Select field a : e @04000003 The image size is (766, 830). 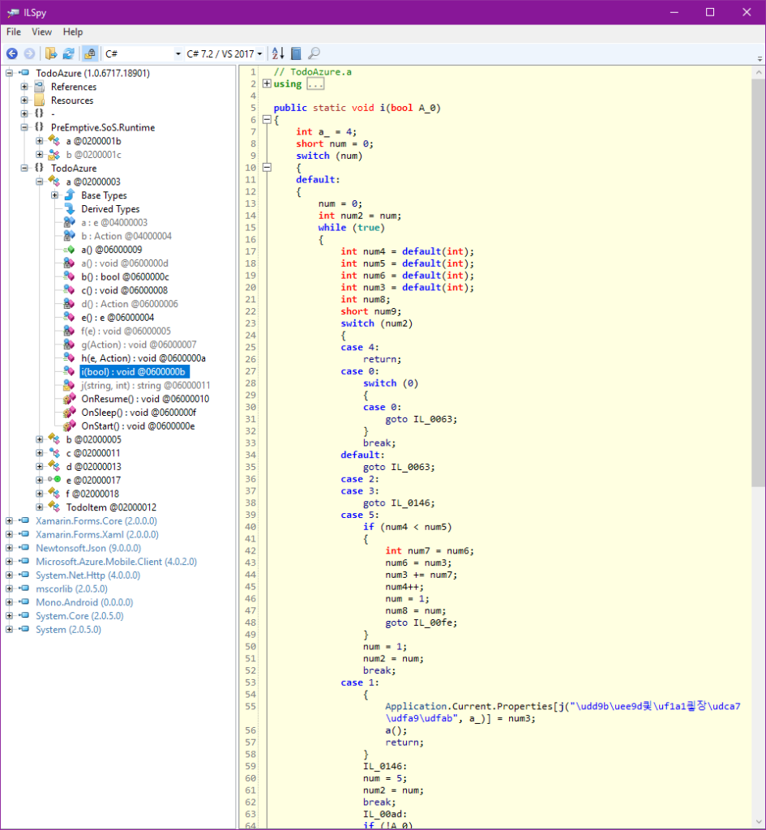pyautogui.click(x=113, y=222)
